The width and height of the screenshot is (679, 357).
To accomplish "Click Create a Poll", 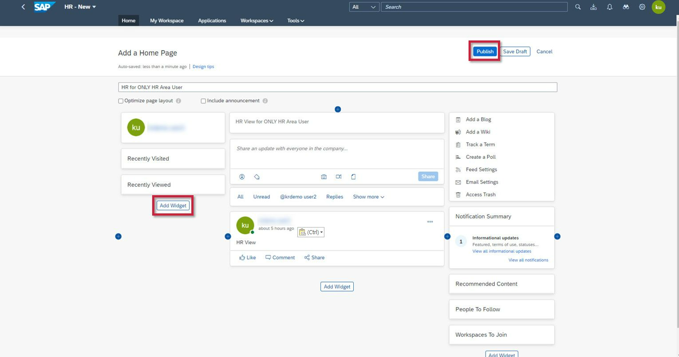I will (x=481, y=157).
